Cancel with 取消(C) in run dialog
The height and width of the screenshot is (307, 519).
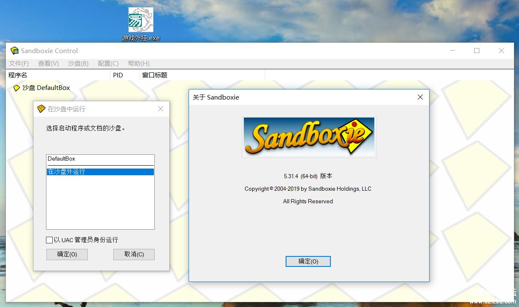[134, 254]
